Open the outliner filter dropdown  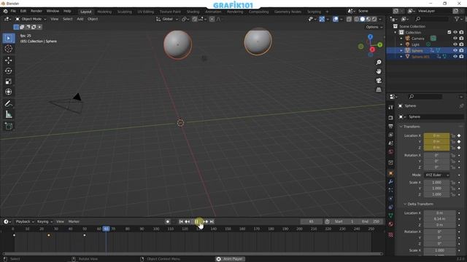pyautogui.click(x=458, y=19)
